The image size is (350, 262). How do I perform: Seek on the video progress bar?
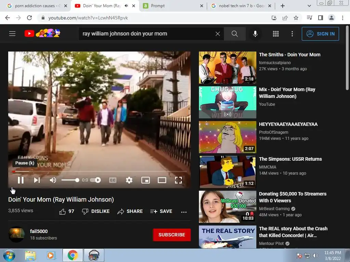[x=99, y=172]
